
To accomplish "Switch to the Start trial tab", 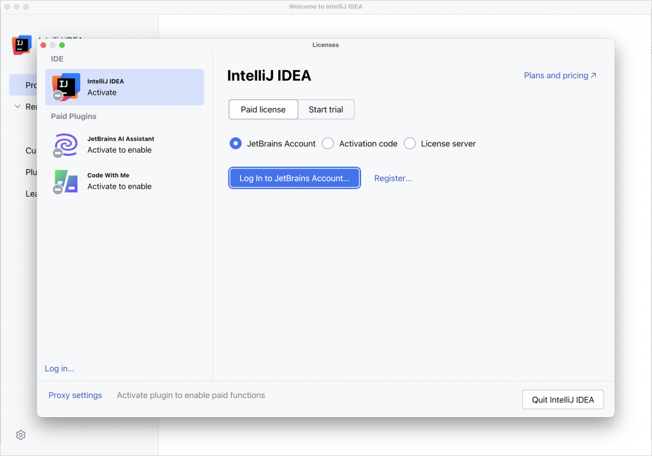I will tap(326, 109).
